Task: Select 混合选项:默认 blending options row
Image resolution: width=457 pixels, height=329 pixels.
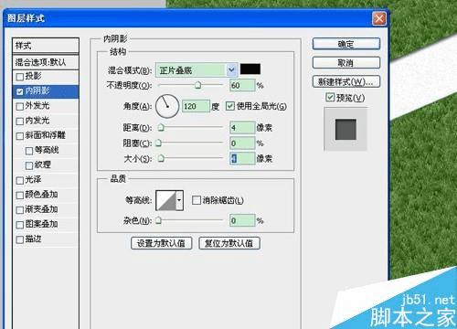Action: point(46,62)
